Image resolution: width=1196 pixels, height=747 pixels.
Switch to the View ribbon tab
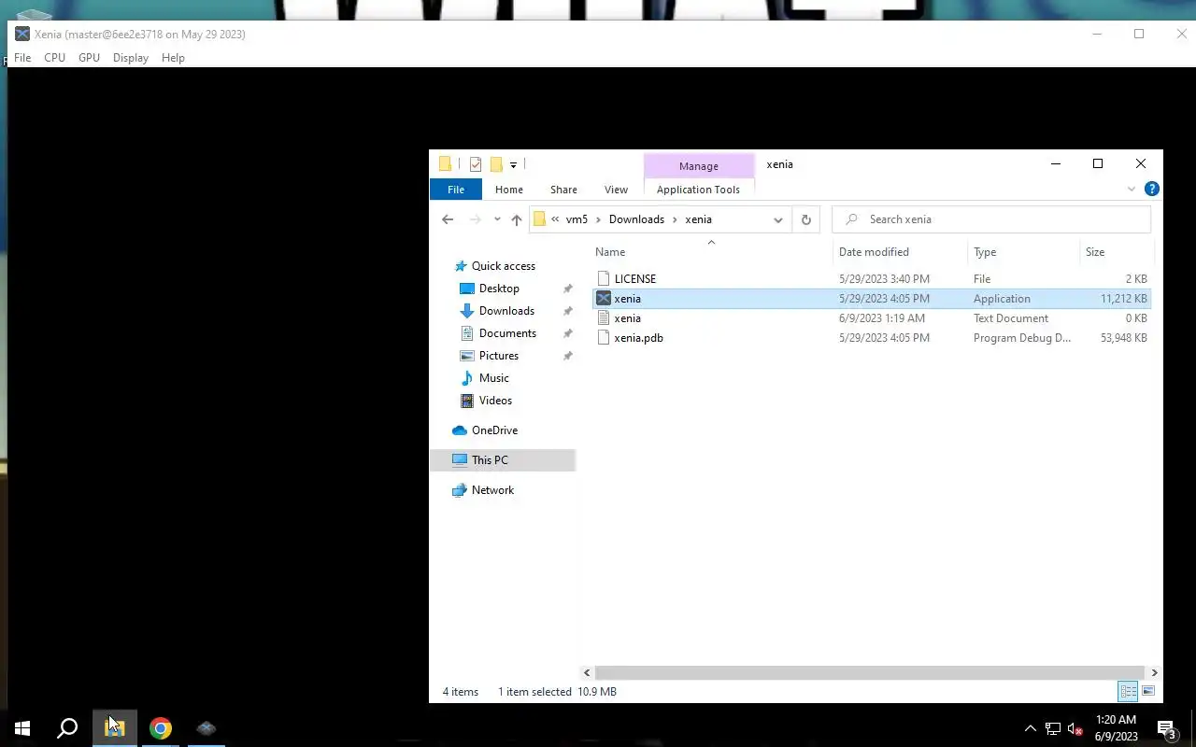pyautogui.click(x=616, y=190)
